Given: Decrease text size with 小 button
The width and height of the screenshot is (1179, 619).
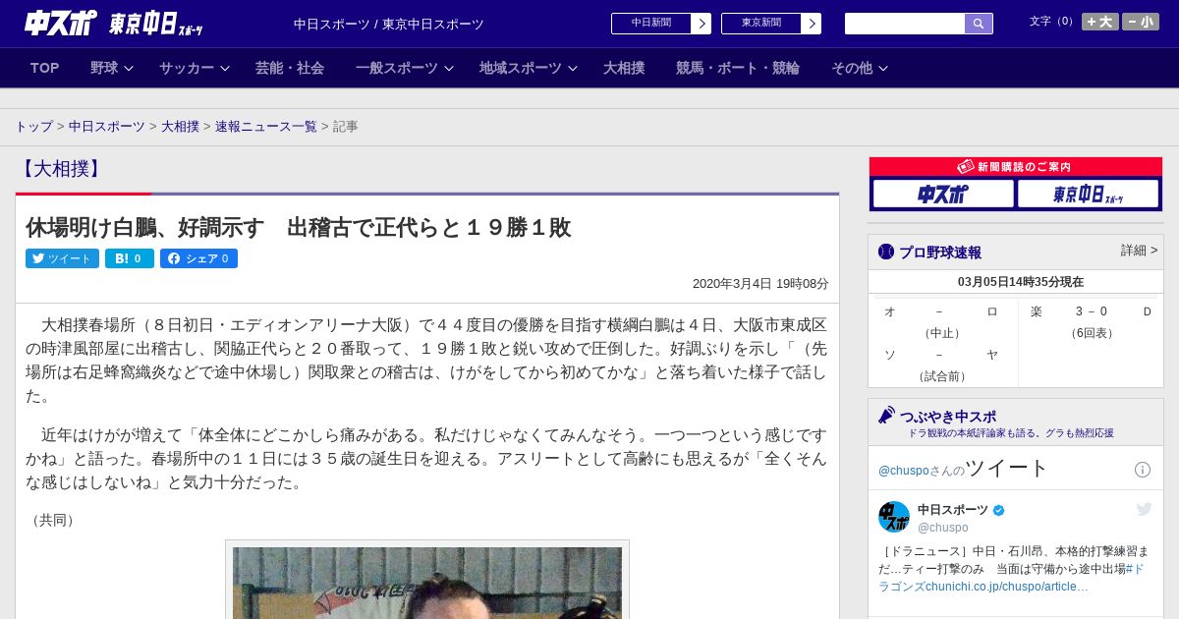Looking at the screenshot, I should [1141, 22].
